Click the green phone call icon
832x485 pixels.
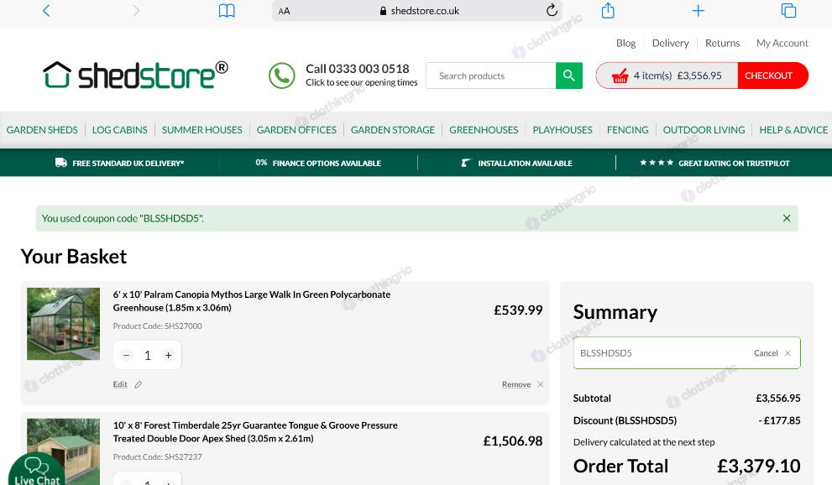[282, 76]
